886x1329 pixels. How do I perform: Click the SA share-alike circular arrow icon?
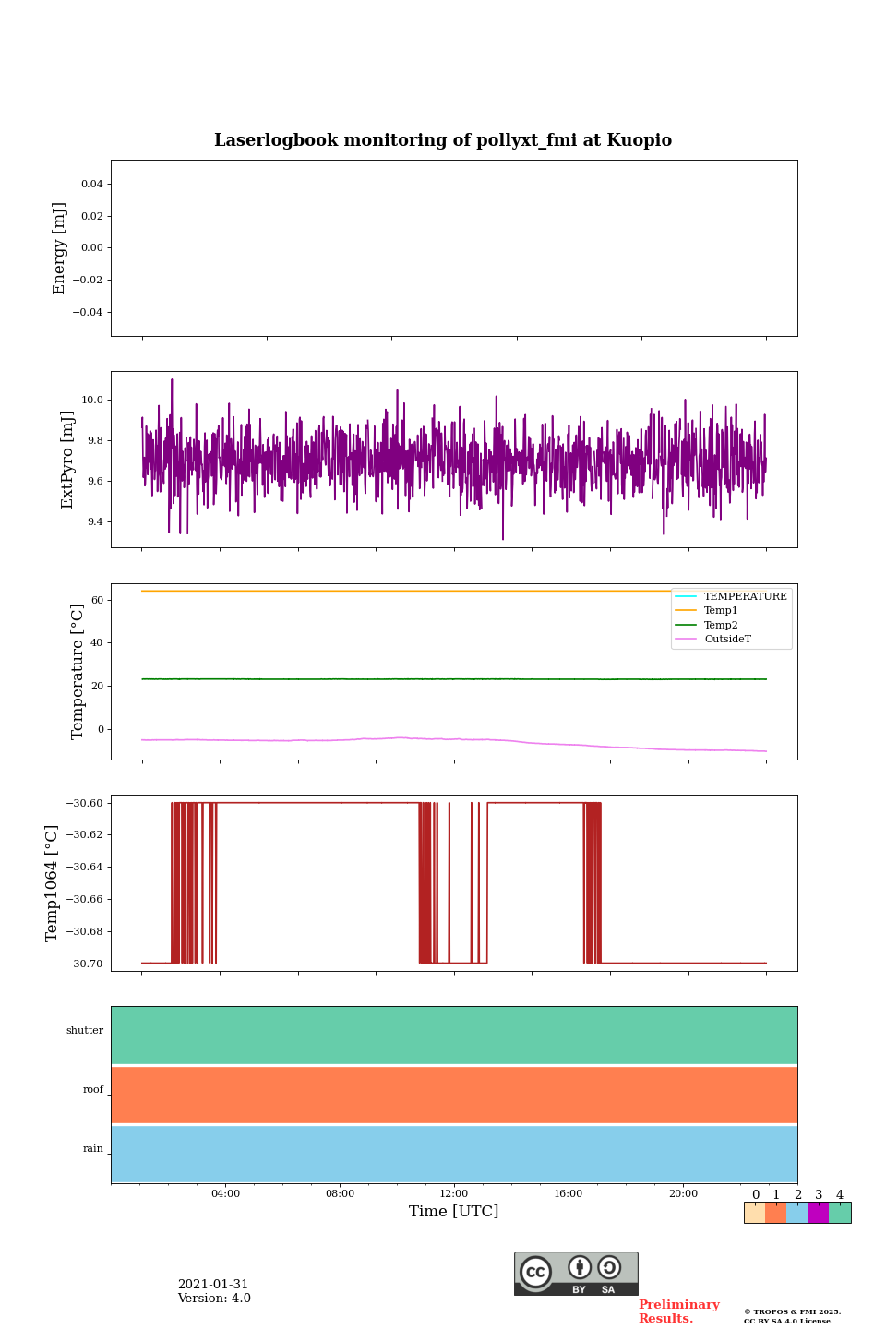pos(609,1267)
